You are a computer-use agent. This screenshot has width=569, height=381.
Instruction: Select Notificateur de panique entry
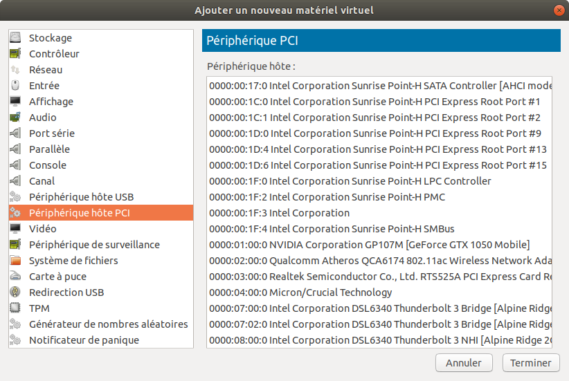[84, 340]
